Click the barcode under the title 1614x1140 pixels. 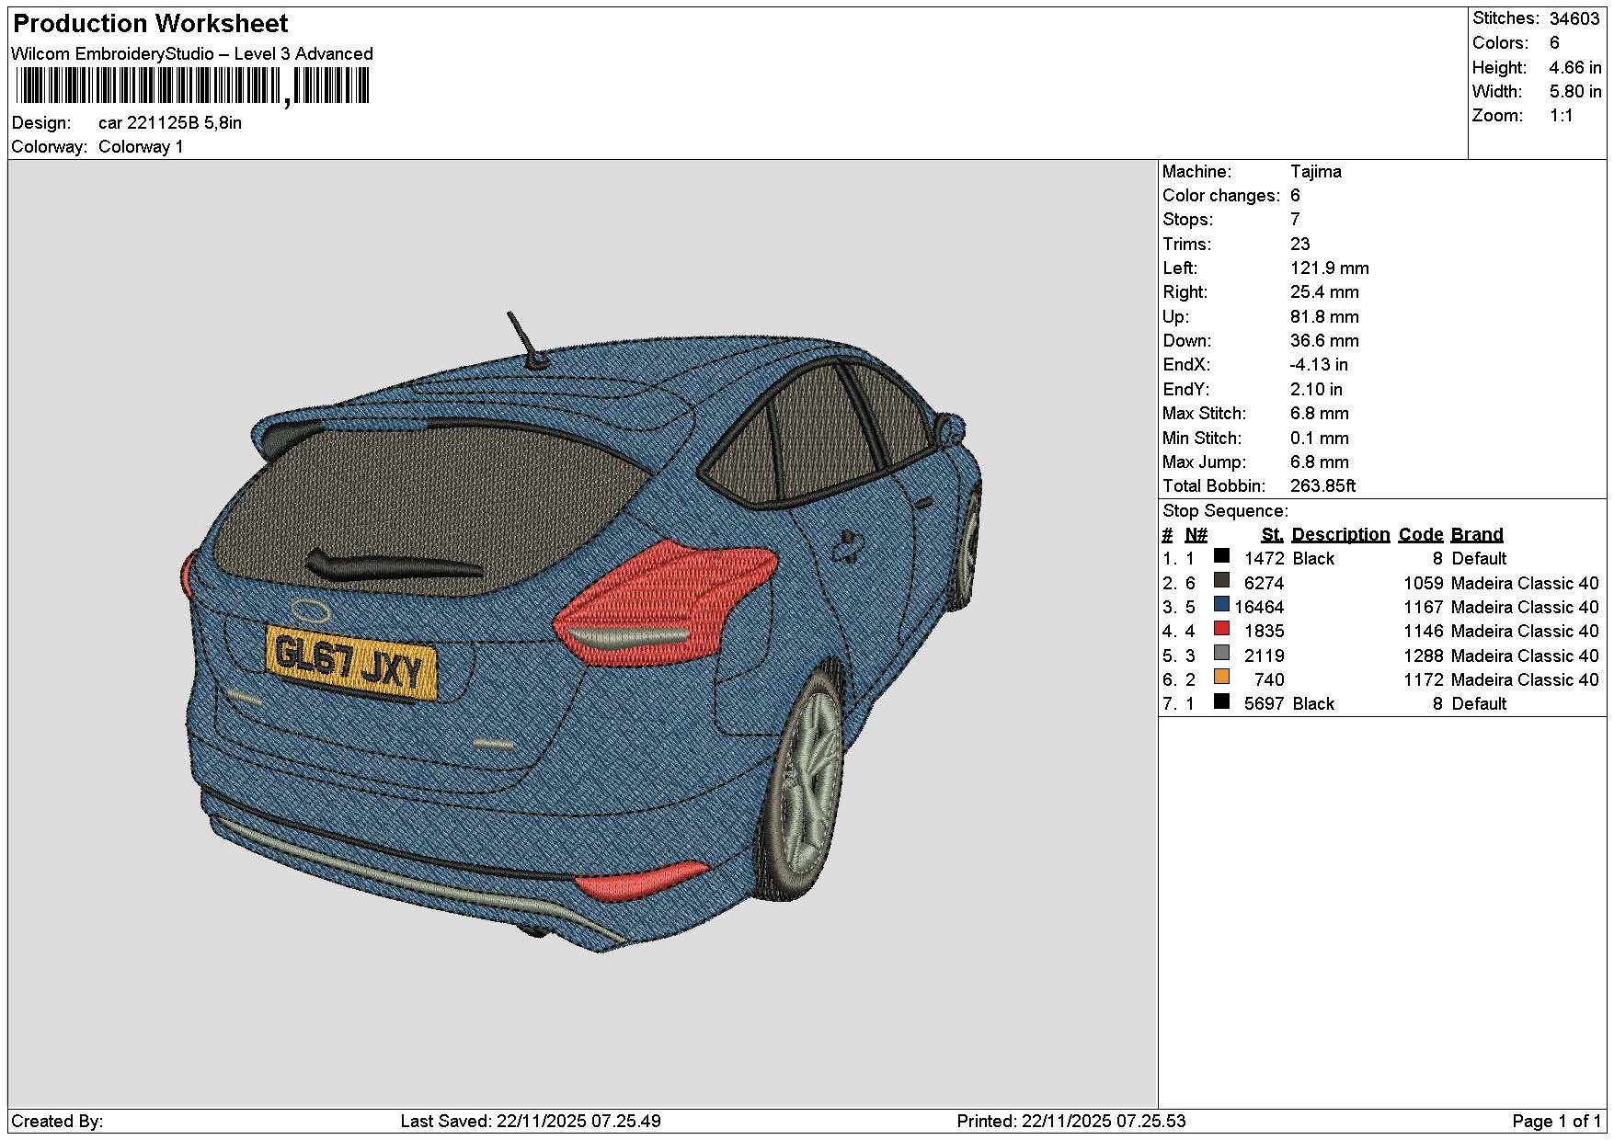pyautogui.click(x=192, y=87)
